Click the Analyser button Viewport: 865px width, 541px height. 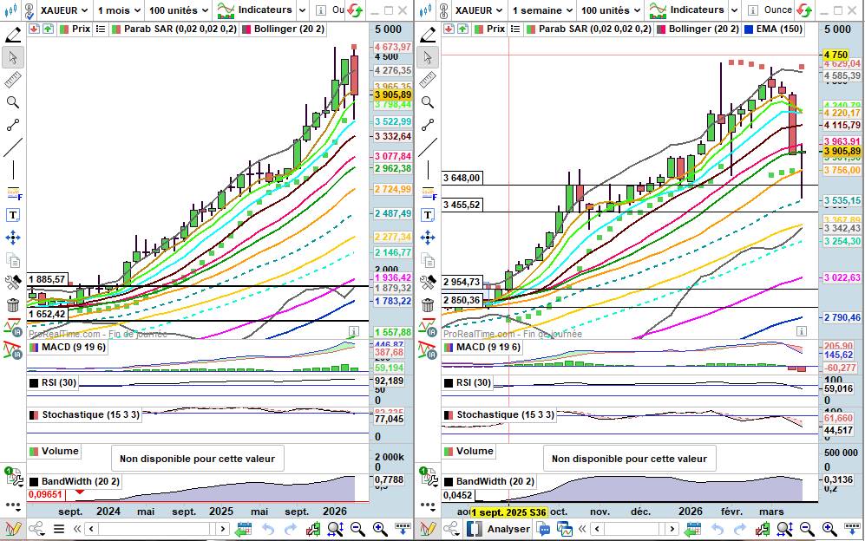click(x=500, y=528)
